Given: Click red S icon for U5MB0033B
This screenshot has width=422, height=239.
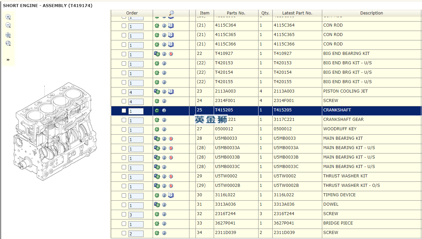Looking at the screenshot, I should click(x=171, y=158).
